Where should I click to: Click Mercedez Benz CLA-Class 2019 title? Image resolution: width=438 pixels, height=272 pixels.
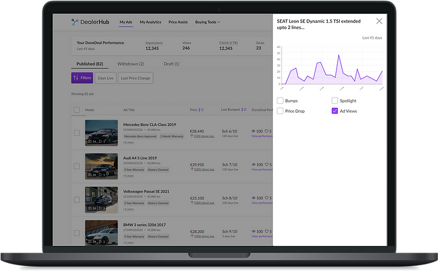click(x=150, y=125)
